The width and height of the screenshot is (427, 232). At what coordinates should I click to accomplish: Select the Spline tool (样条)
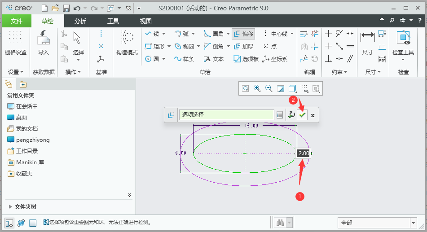coord(184,59)
